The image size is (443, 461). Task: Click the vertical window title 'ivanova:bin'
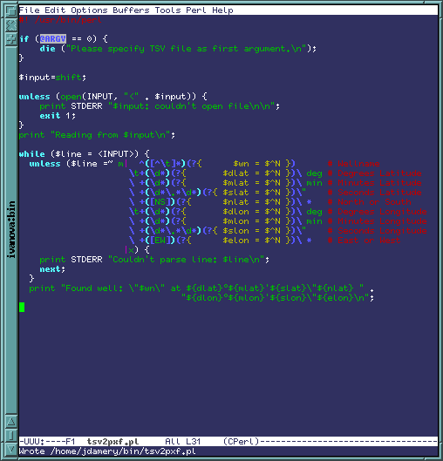tap(11, 229)
